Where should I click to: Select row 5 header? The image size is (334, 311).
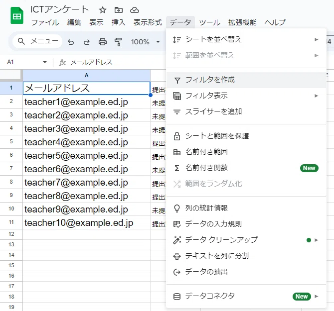click(x=11, y=142)
